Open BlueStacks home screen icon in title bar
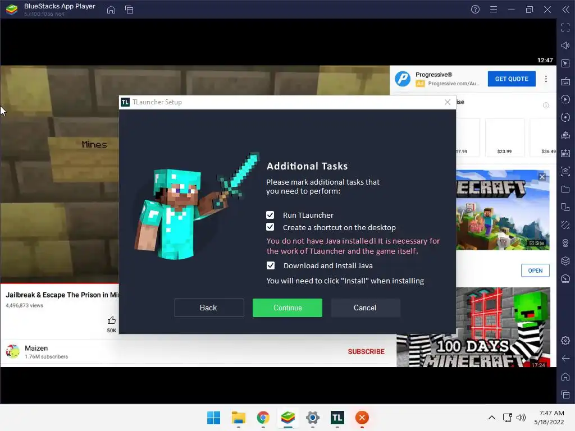Image resolution: width=575 pixels, height=431 pixels. pos(111,10)
